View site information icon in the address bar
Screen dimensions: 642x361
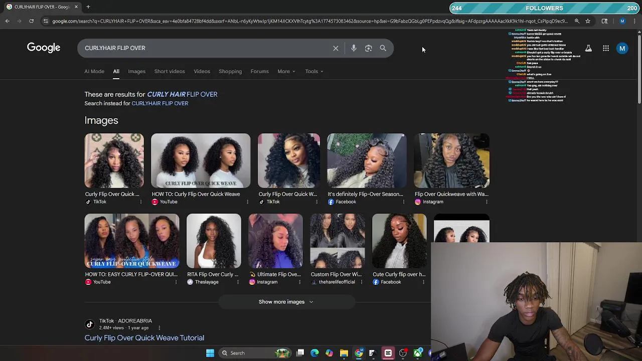click(x=46, y=21)
